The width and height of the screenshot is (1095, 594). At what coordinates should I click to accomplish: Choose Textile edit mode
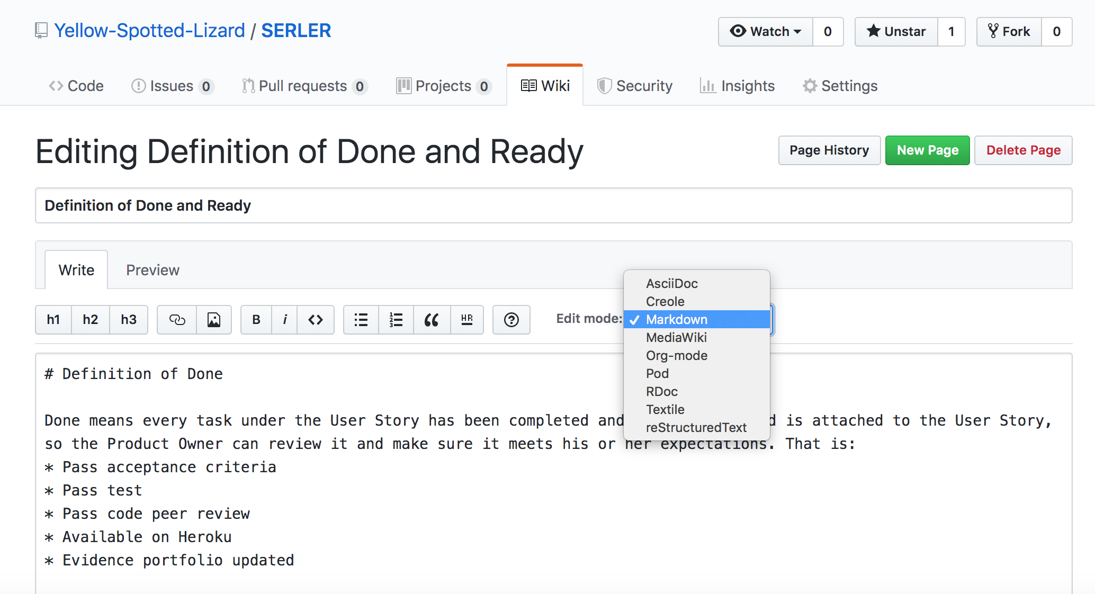point(697,410)
